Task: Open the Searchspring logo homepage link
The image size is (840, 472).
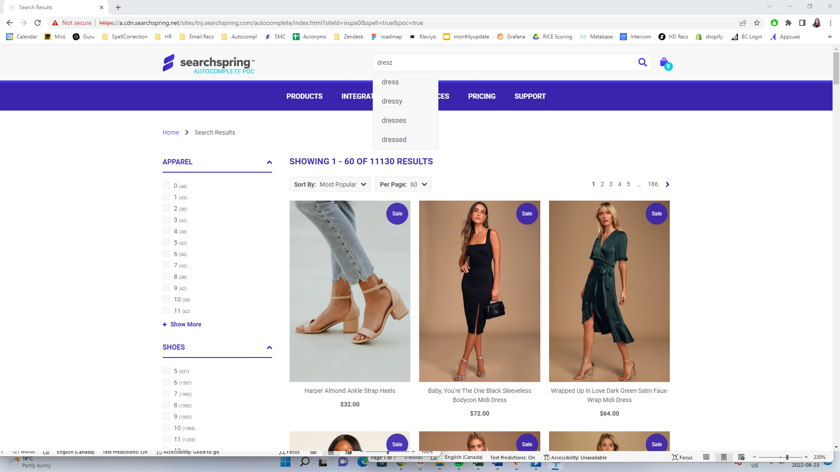Action: click(x=209, y=63)
